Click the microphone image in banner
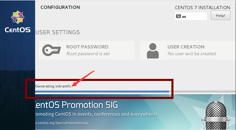This screenshot has height=130, width=236. point(216,115)
